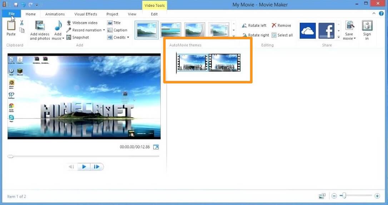Open the Credits dropdown arrow

[128, 37]
